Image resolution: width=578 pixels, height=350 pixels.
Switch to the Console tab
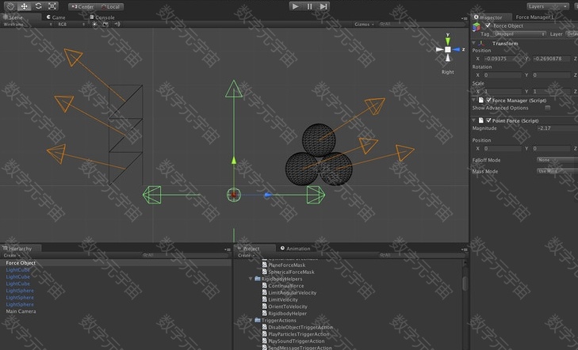(102, 17)
